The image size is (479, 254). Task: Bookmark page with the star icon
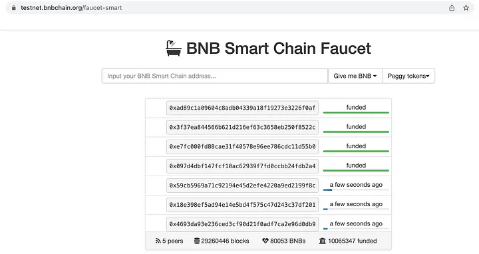(x=466, y=8)
